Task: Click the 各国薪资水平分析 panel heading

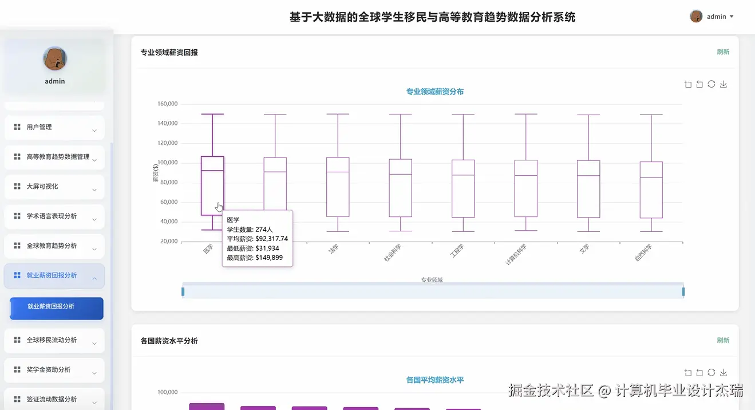Action: point(169,341)
